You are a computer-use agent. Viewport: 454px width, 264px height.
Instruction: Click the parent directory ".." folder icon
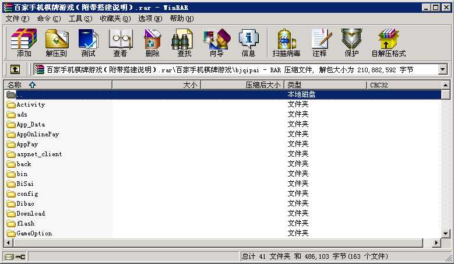(11, 94)
